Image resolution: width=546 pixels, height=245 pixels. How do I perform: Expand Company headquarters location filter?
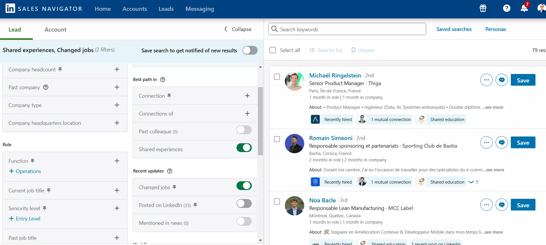[x=117, y=123]
